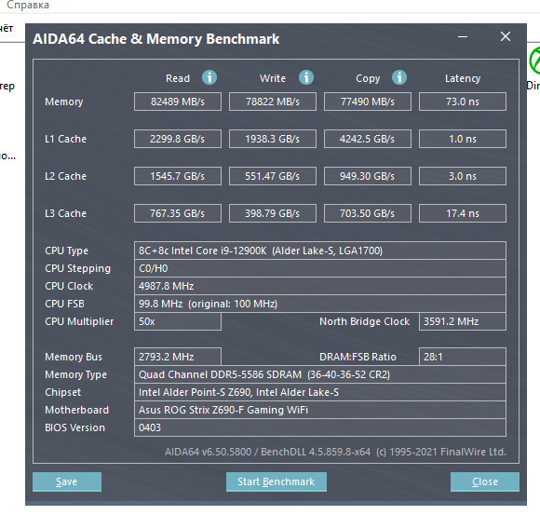Click the Close button at bottom
The width and height of the screenshot is (540, 515).
[x=485, y=481]
